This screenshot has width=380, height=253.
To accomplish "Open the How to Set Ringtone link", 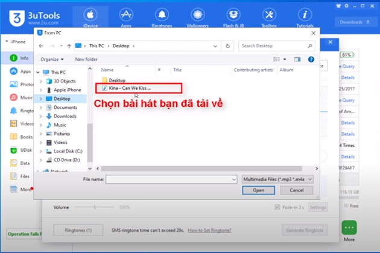I will coord(211,230).
